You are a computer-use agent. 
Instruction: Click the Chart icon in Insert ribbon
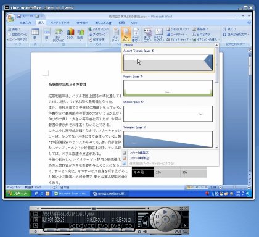70,34
